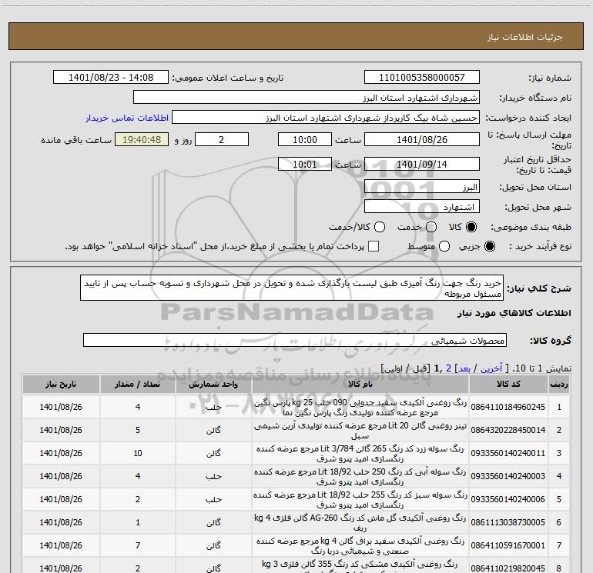Click the جزئیات اطلاعات نیاز page header

pos(525,37)
